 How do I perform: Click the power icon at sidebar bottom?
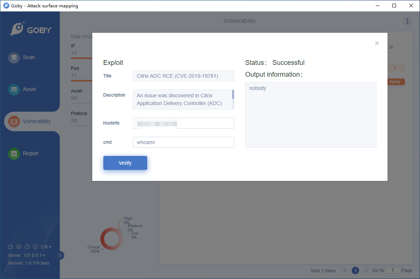pos(10,247)
